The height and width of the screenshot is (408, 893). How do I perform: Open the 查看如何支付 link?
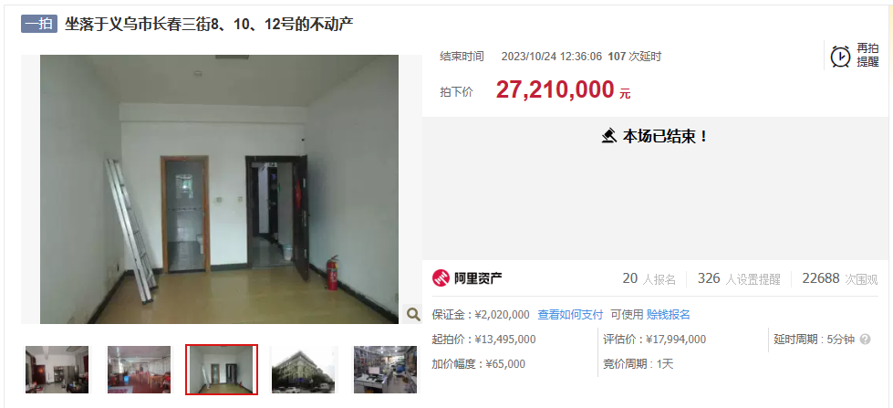570,315
